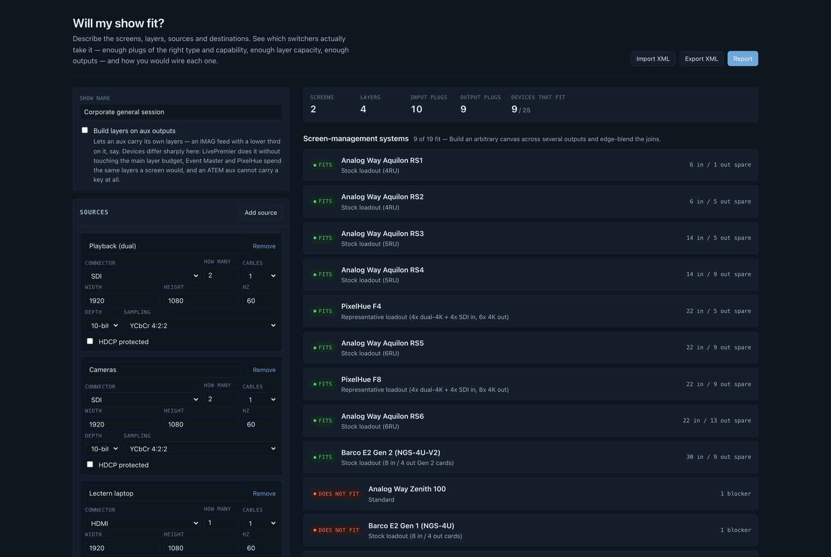The width and height of the screenshot is (831, 557).
Task: Open the Cameras sampling dropdown
Action: coord(201,449)
